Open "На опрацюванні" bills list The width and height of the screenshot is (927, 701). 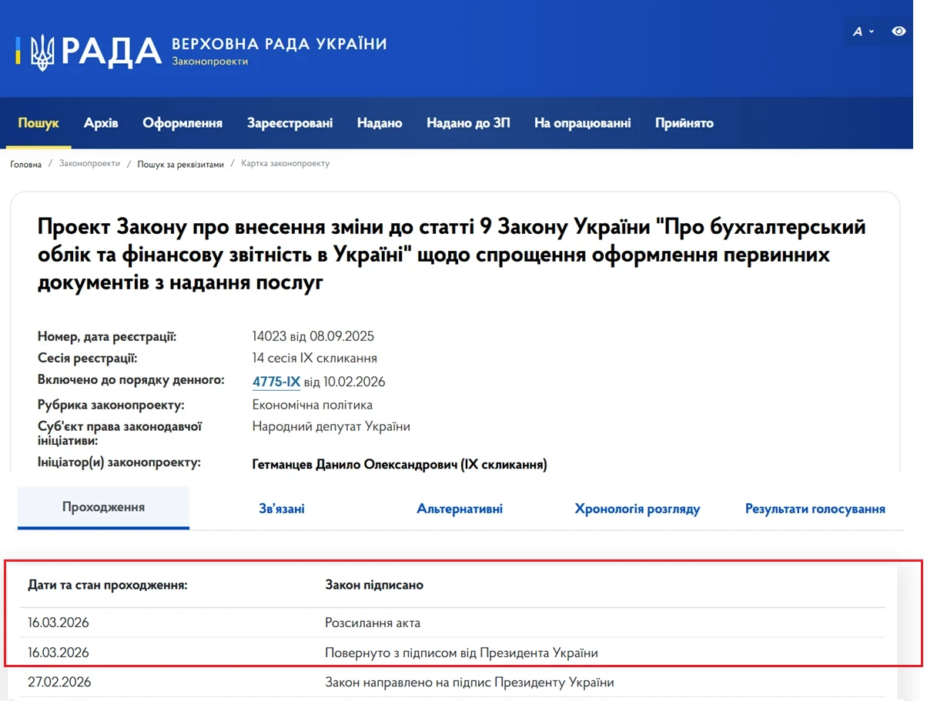[x=583, y=122]
